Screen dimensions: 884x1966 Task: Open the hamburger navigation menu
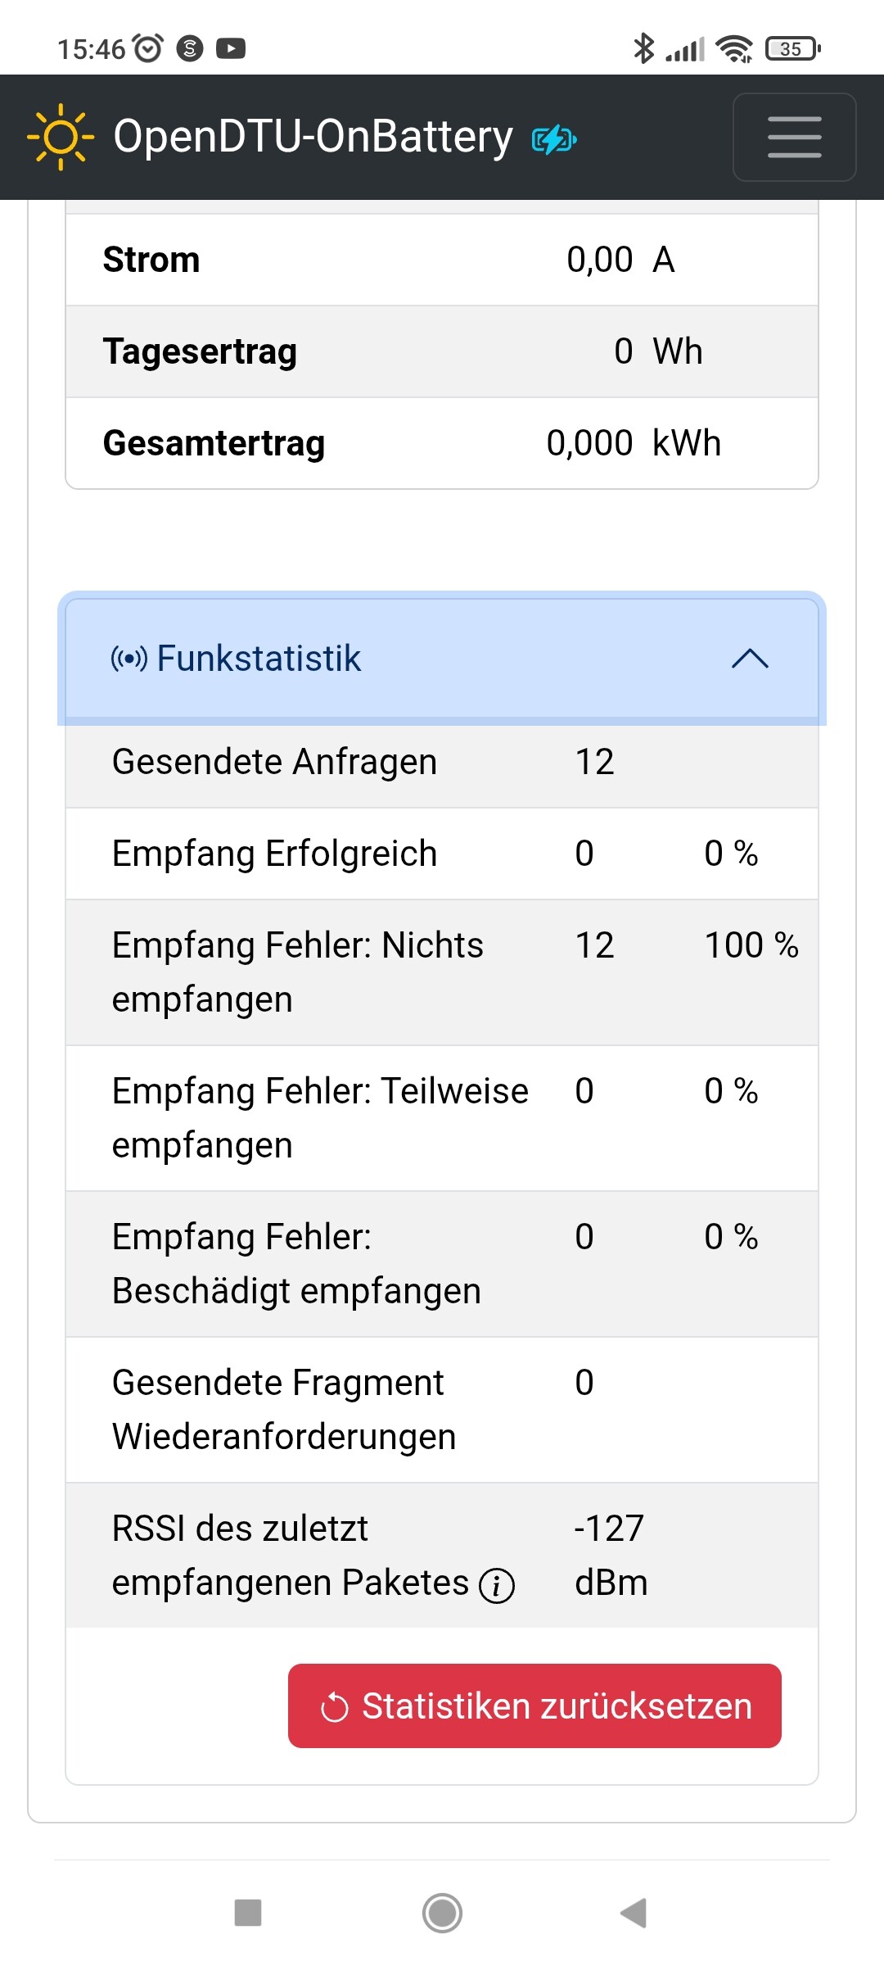point(794,137)
